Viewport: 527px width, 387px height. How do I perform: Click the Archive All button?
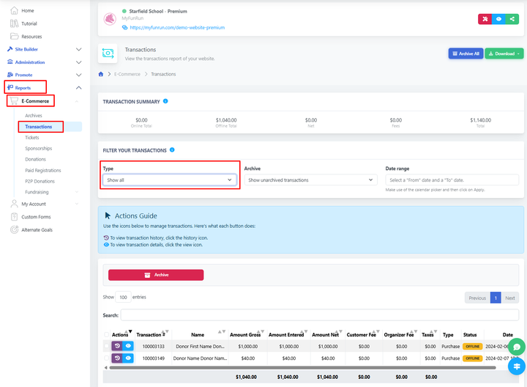[x=466, y=54]
